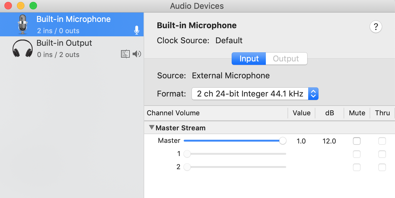Click the speaker default-output indicator icon
This screenshot has height=198, width=395.
click(137, 54)
